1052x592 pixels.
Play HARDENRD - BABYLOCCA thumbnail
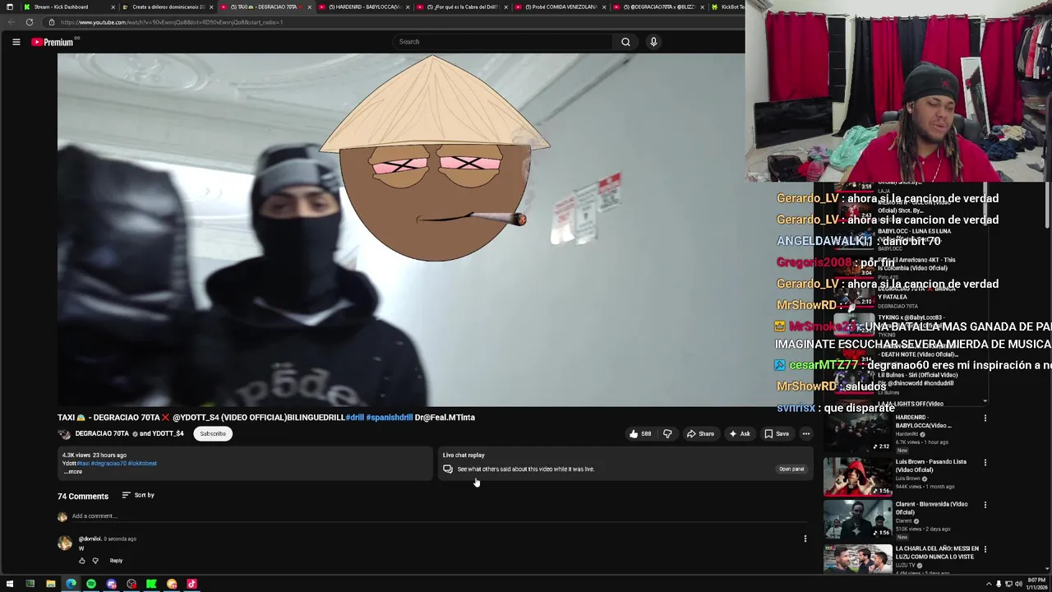(x=857, y=433)
